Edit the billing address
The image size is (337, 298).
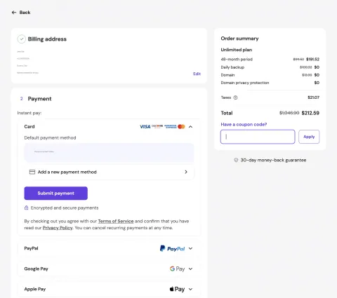point(197,74)
